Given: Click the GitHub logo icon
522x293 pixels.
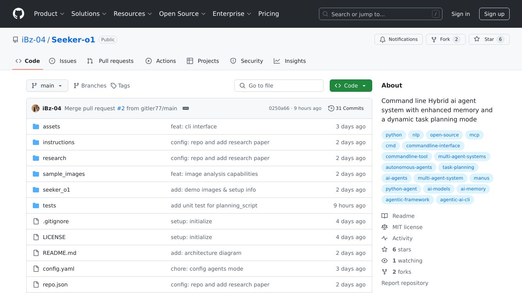Looking at the screenshot, I should [19, 14].
